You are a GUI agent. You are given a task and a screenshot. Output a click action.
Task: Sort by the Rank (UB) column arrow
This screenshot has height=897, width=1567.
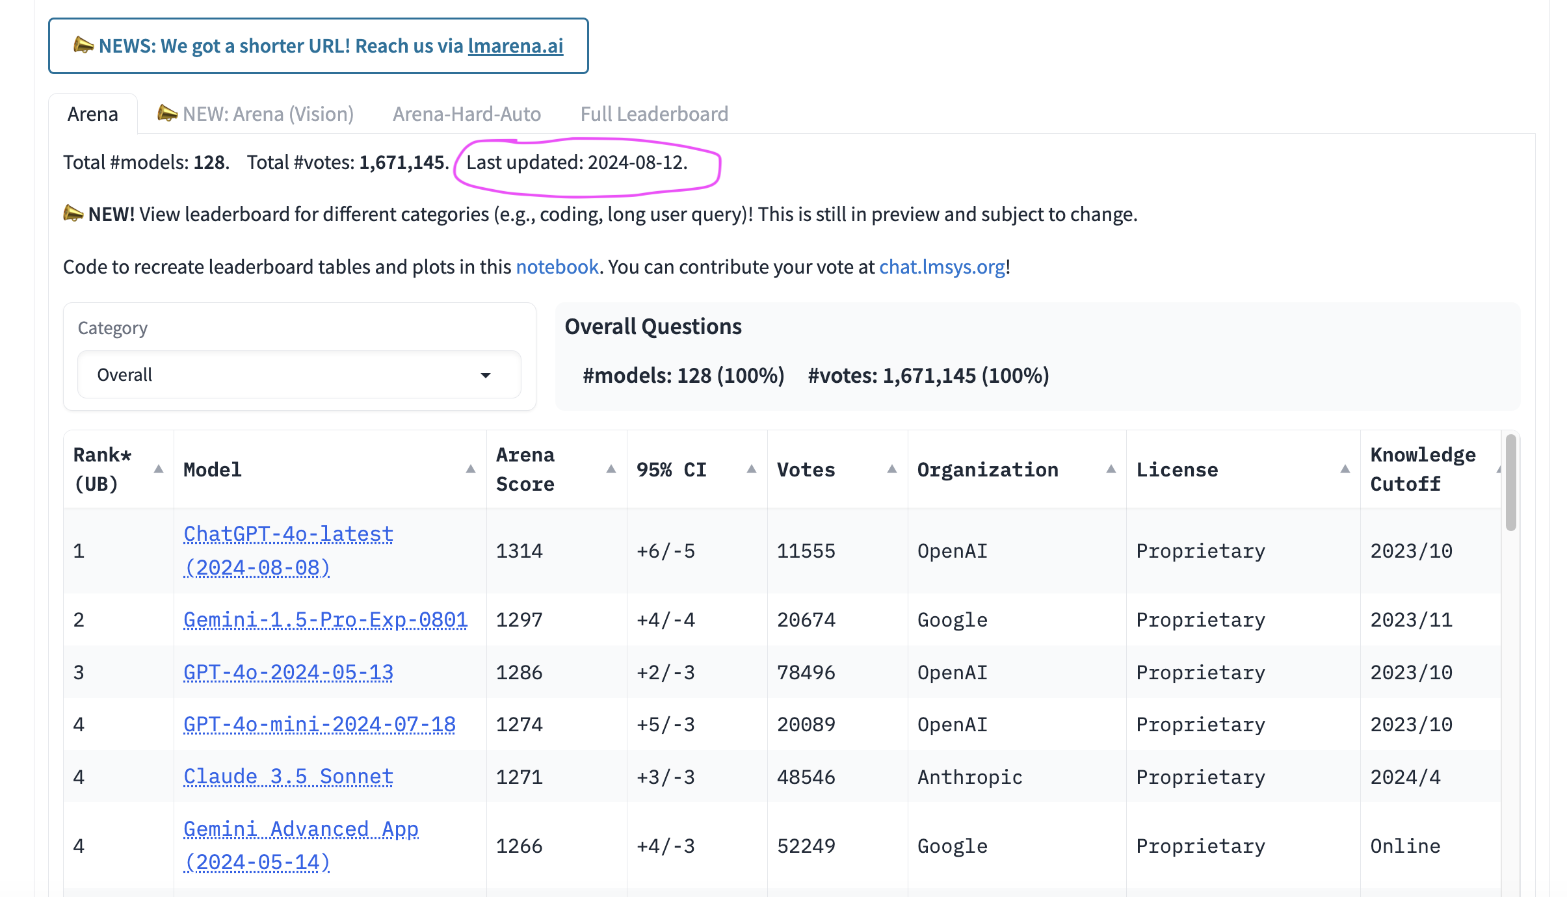click(x=158, y=469)
